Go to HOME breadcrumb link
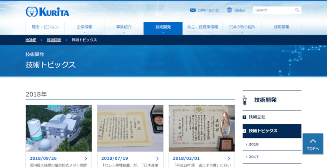Image resolution: width=327 pixels, height=168 pixels. (31, 40)
